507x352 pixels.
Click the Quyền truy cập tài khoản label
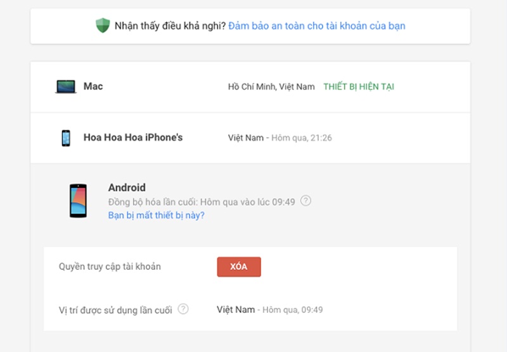pos(110,267)
